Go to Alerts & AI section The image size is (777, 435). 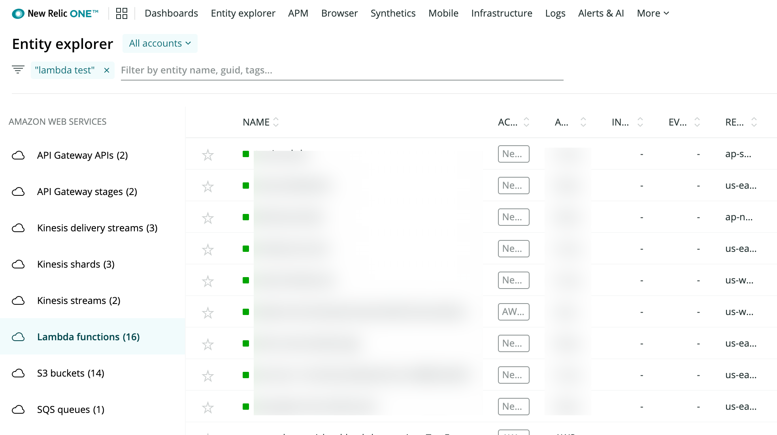pyautogui.click(x=601, y=13)
